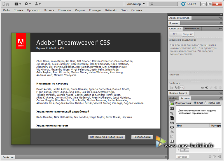Select the SWF category in Assets panel
The image size is (224, 161).
click(x=172, y=118)
